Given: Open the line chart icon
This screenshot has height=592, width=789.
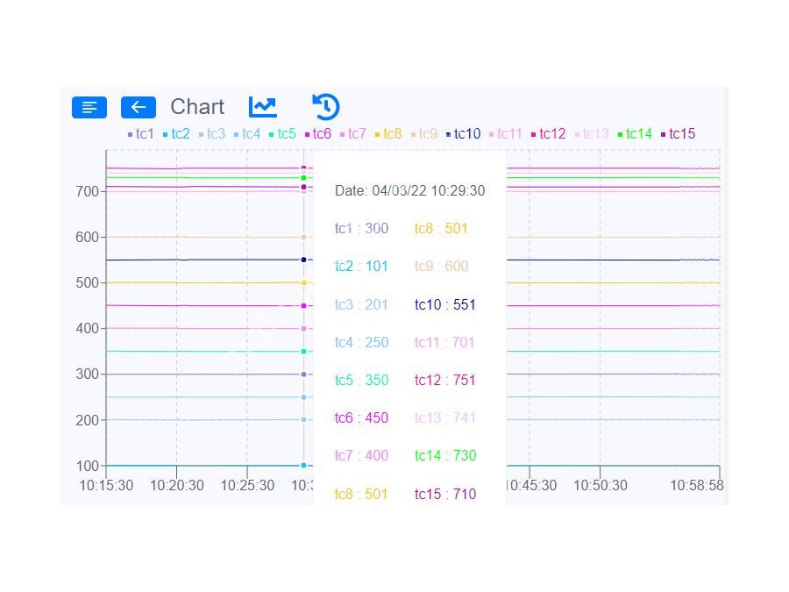Looking at the screenshot, I should 263,107.
